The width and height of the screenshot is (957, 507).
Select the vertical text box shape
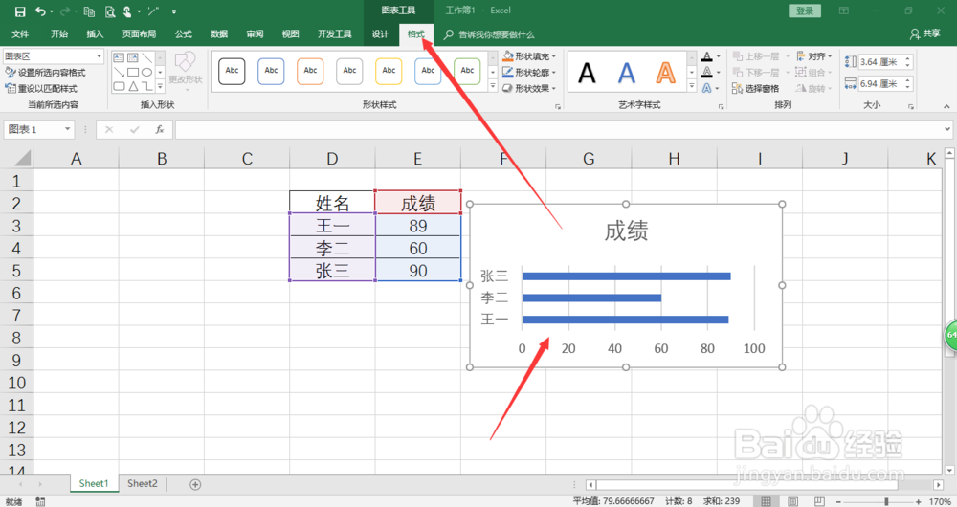[132, 58]
